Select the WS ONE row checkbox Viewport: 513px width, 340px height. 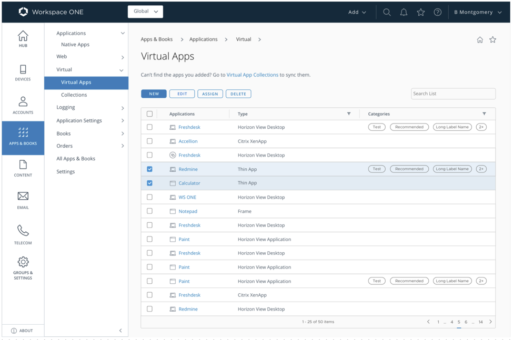149,197
